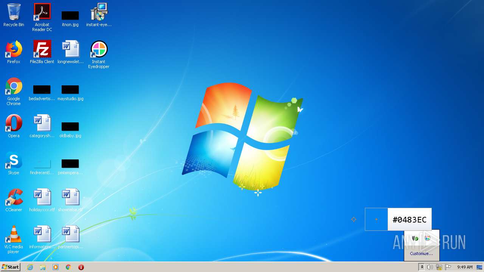Screen dimensions: 484x272
Task: Select the Opera desktop shortcut
Action: click(x=14, y=126)
